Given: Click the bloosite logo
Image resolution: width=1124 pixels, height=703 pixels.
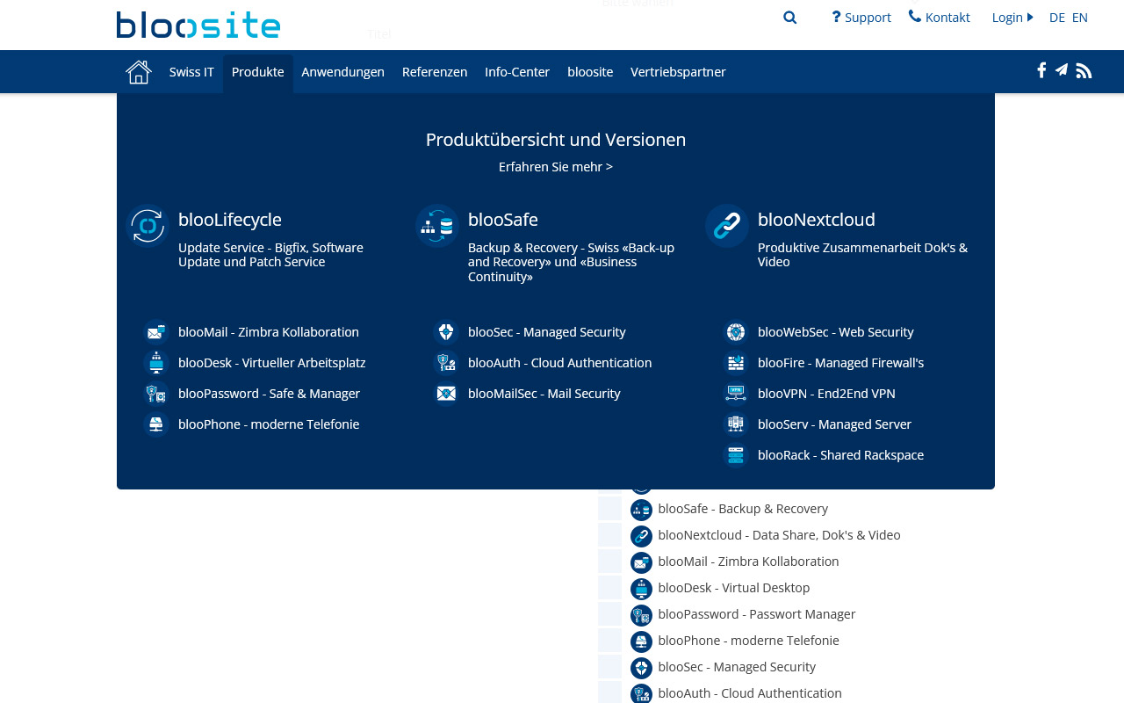Looking at the screenshot, I should point(198,25).
